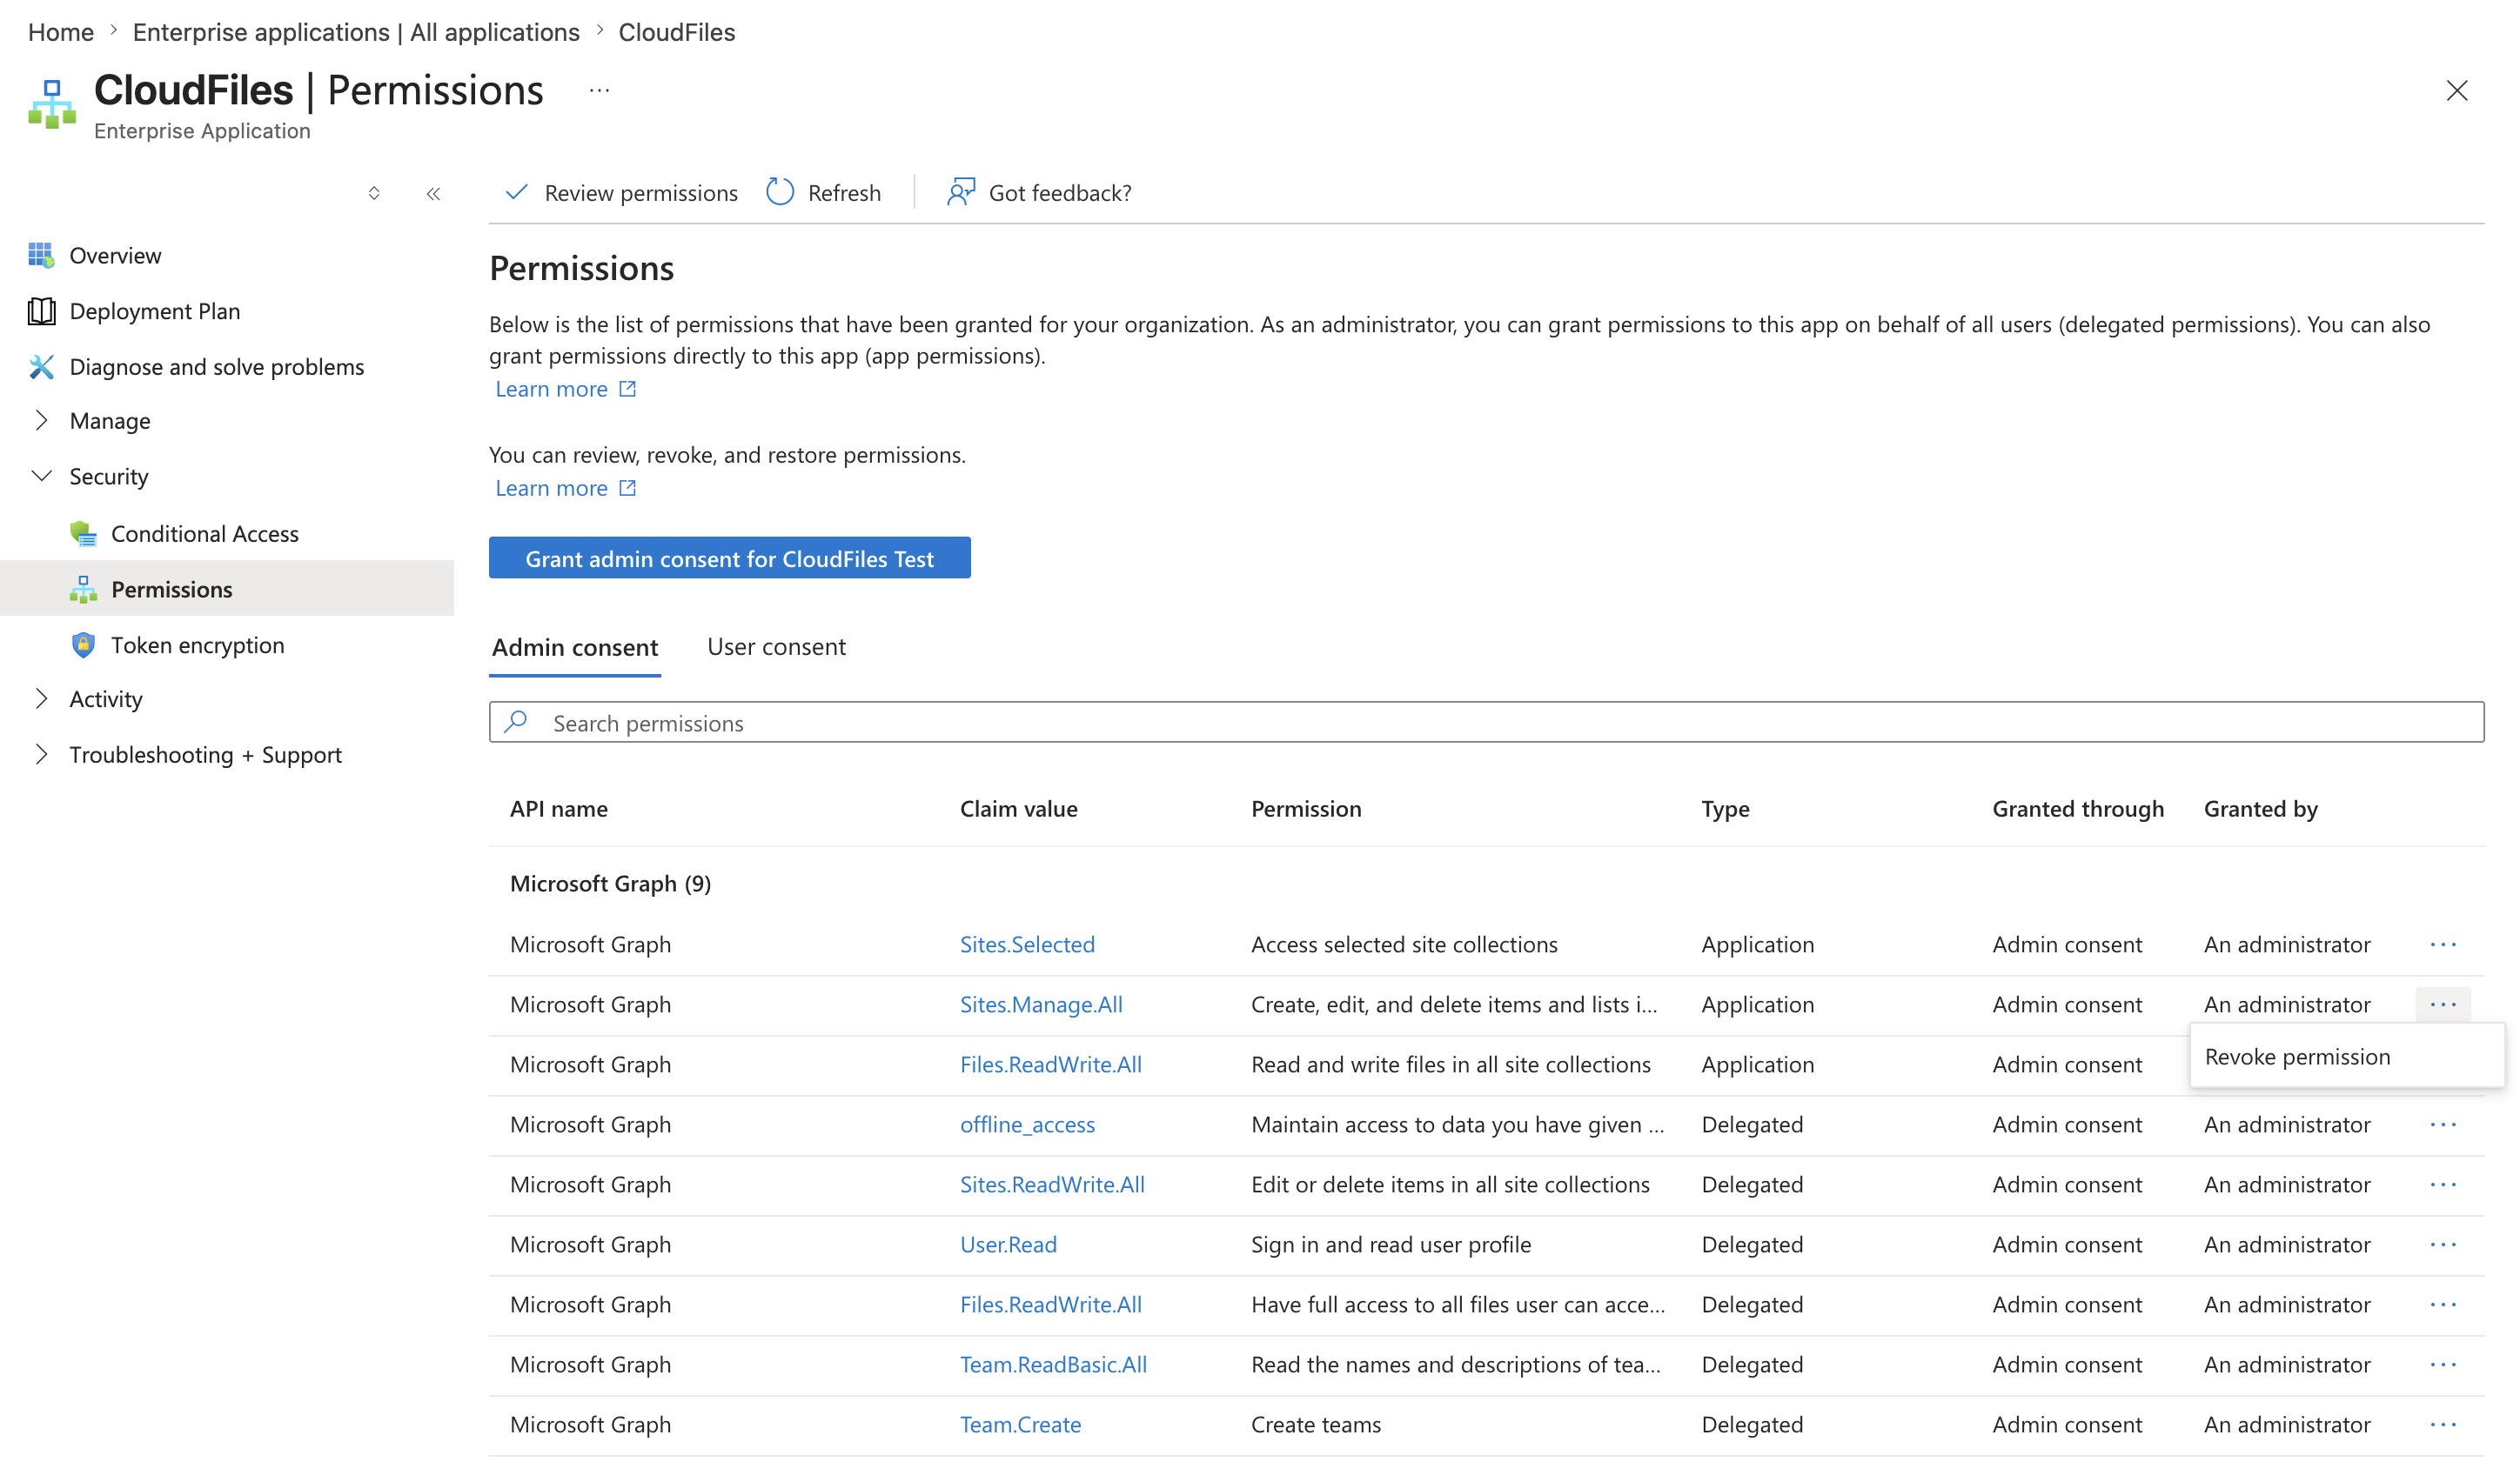This screenshot has width=2520, height=1482.
Task: Click the Refresh circular arrow icon
Action: (x=780, y=192)
